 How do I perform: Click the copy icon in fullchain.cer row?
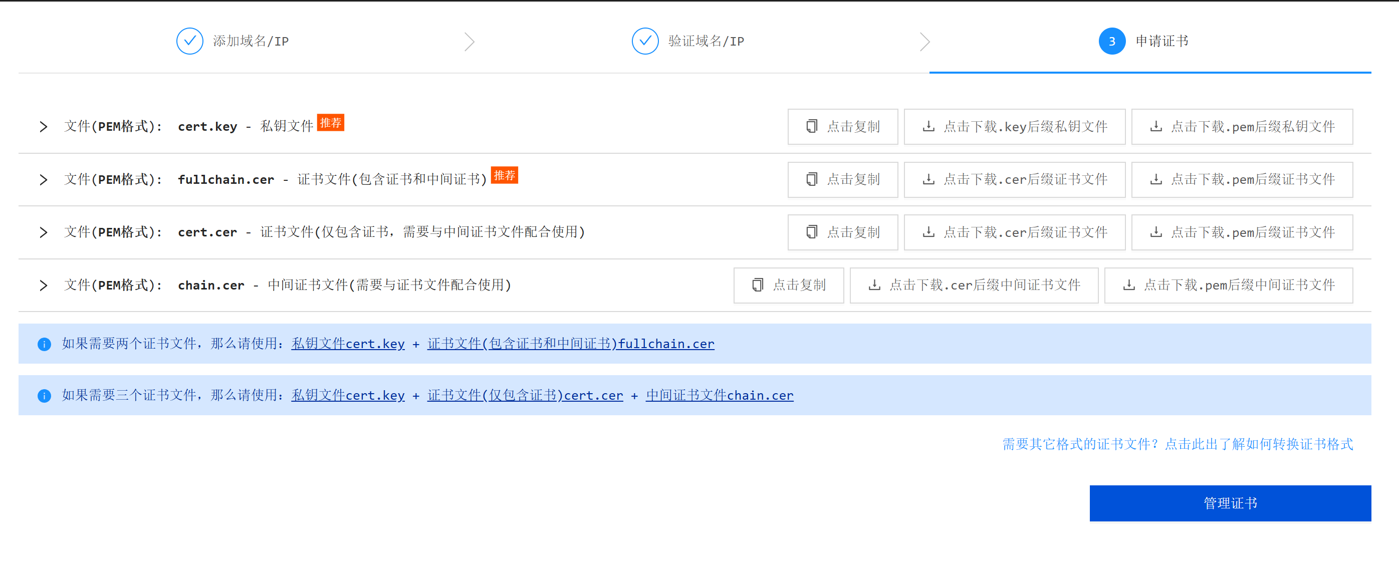coord(811,179)
